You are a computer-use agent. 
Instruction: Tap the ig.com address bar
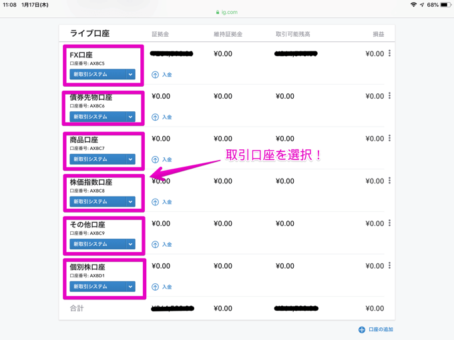(227, 12)
